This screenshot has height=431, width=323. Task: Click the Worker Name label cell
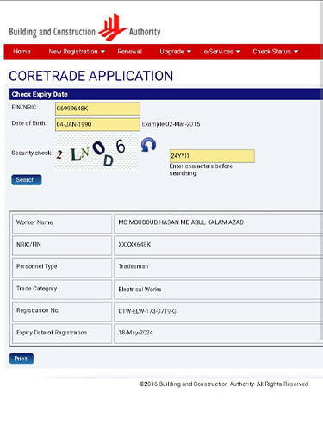coord(62,223)
